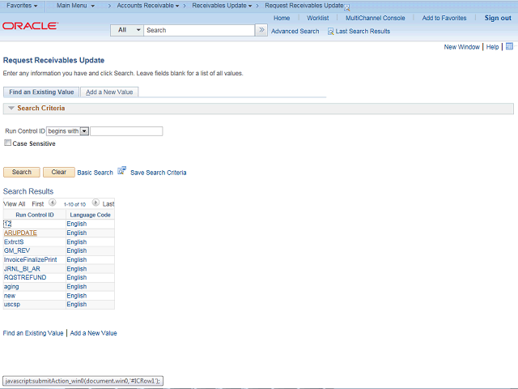Click Save Search Criteria link
Image resolution: width=518 pixels, height=389 pixels.
click(159, 173)
